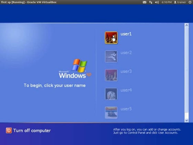Log on as user1 by name
The height and width of the screenshot is (145, 193).
tap(126, 34)
